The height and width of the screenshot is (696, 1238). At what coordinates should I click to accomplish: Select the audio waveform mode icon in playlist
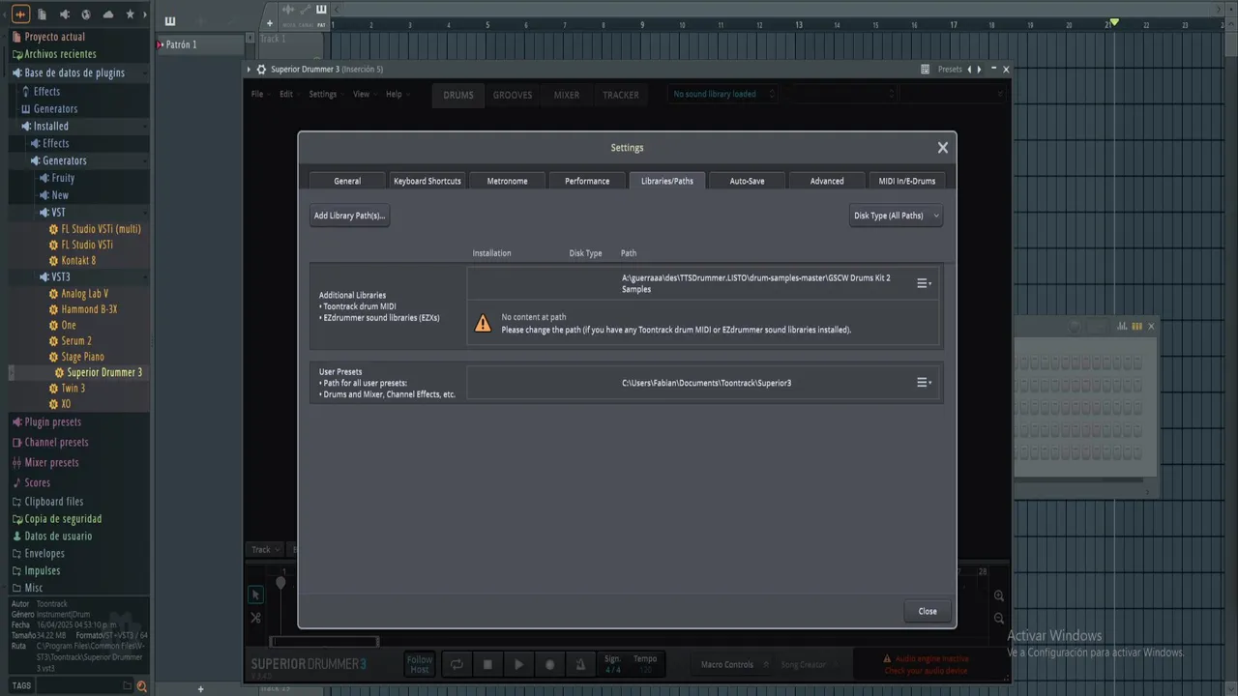coord(288,10)
